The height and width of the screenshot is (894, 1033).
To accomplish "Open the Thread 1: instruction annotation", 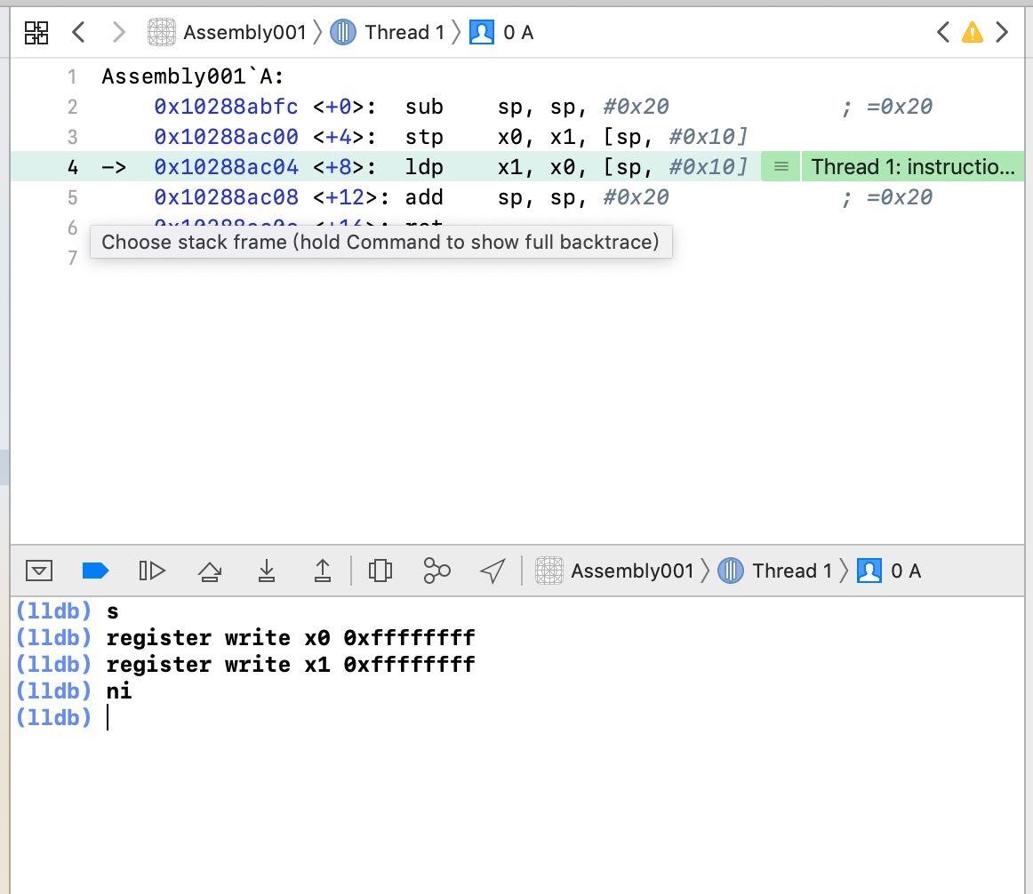I will pyautogui.click(x=912, y=167).
